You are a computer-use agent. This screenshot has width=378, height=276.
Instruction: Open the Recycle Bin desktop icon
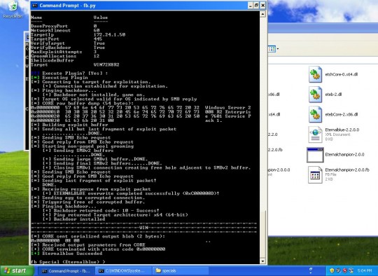tap(13, 10)
